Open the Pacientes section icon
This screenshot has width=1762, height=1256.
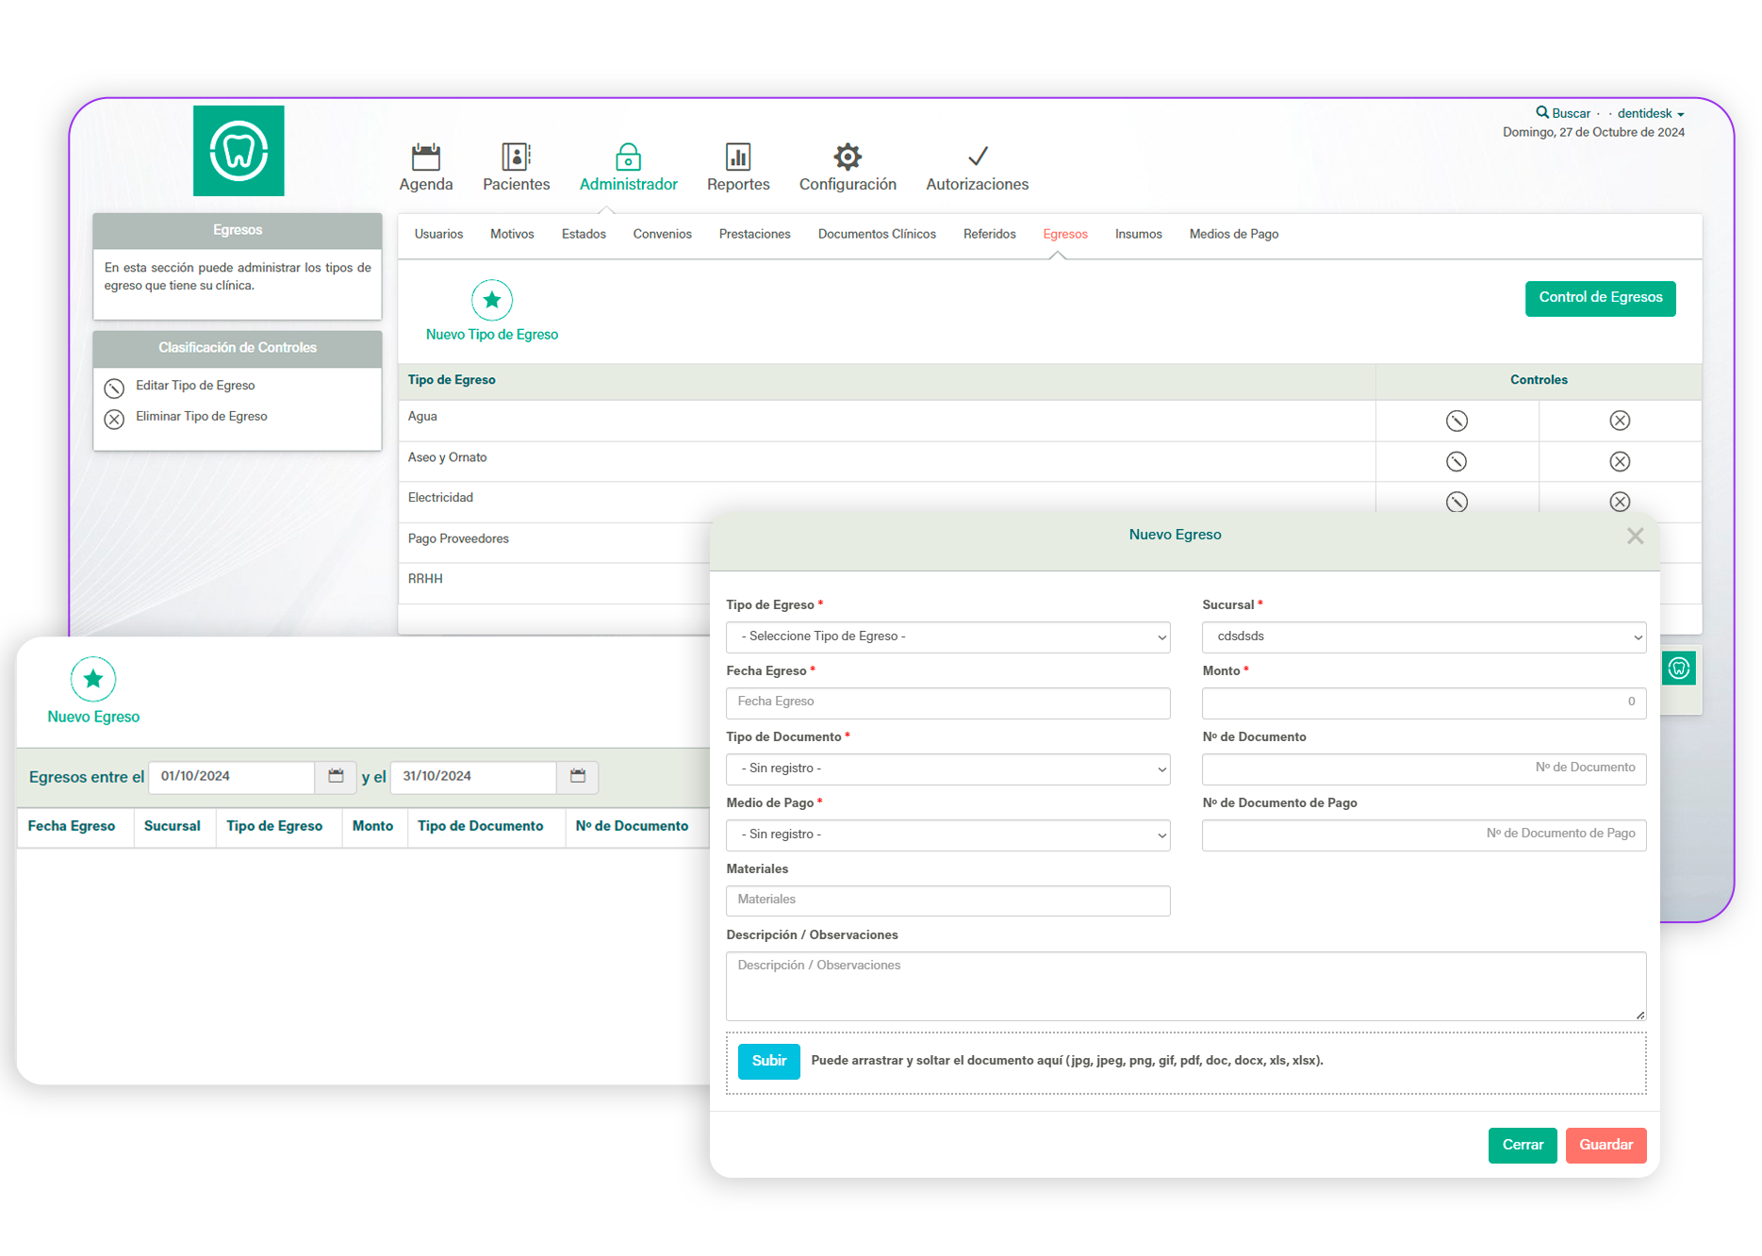click(x=516, y=157)
